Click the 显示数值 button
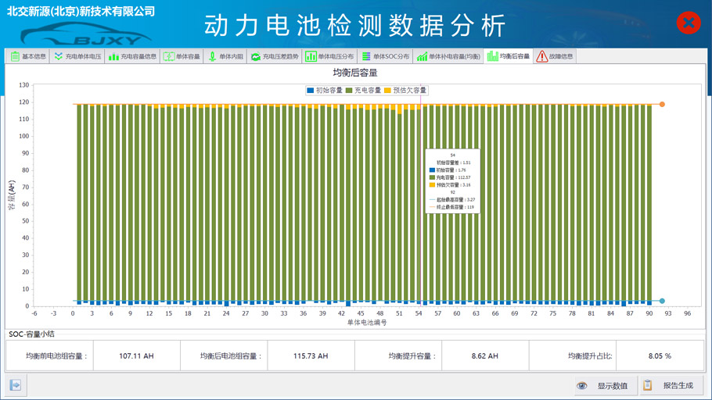This screenshot has width=712, height=400. [x=603, y=385]
